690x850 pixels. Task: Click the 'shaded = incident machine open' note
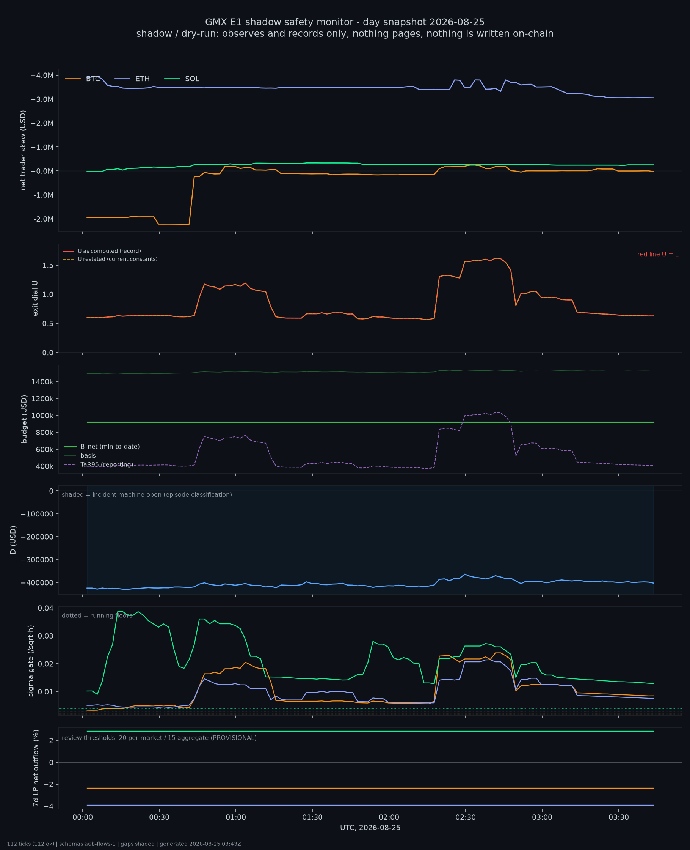click(x=147, y=495)
